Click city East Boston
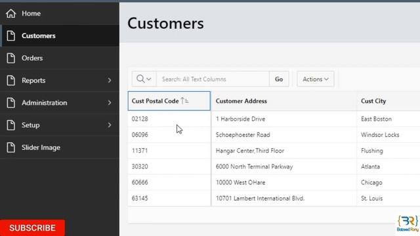 pyautogui.click(x=376, y=119)
